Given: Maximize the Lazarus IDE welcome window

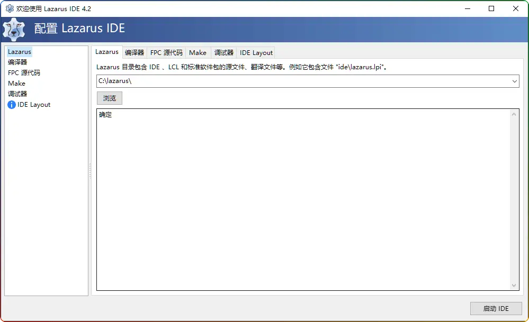Looking at the screenshot, I should click(x=491, y=8).
